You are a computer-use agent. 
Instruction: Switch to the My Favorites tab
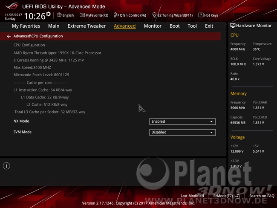point(26,26)
